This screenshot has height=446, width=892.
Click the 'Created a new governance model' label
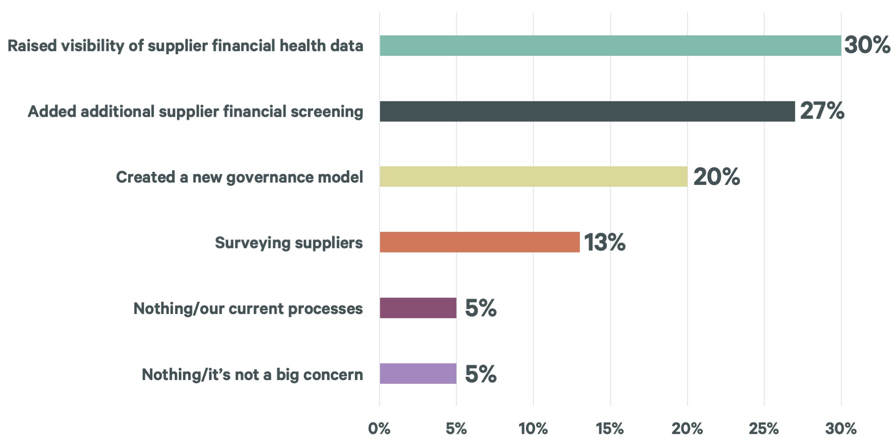click(x=239, y=177)
